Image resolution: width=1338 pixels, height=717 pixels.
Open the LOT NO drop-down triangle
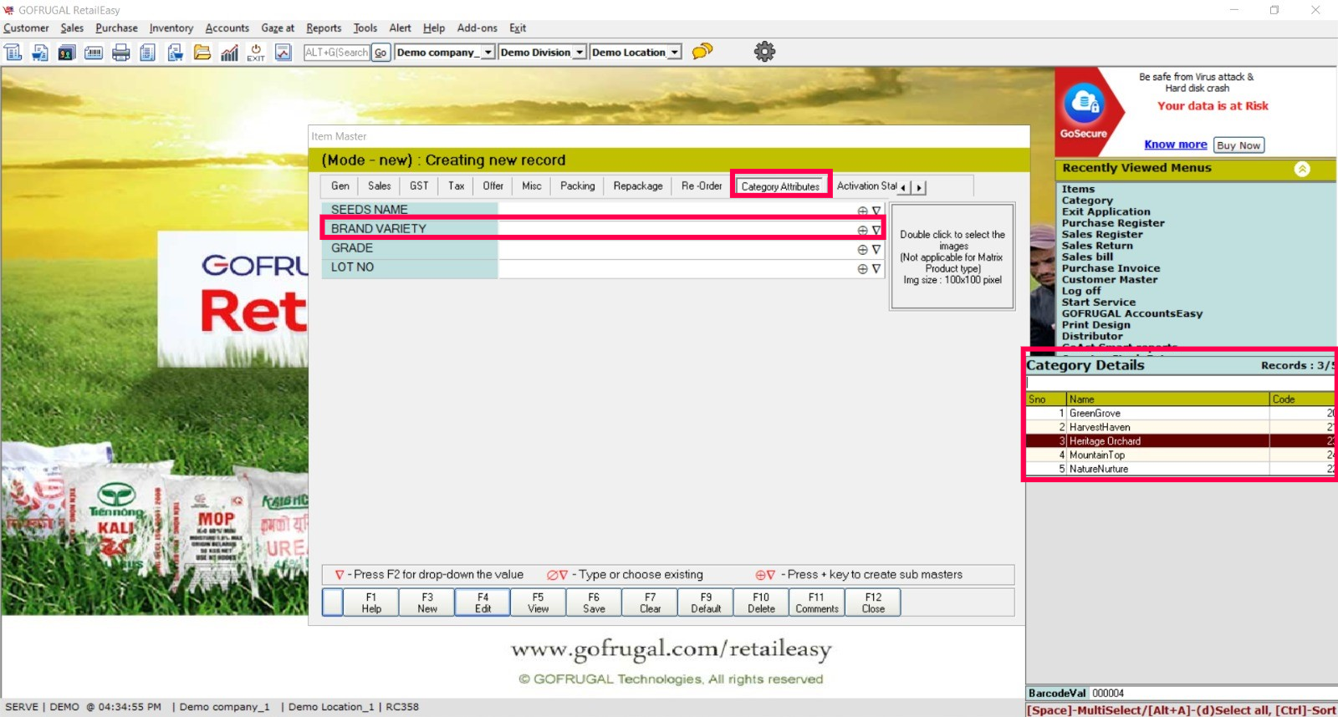[x=876, y=268]
